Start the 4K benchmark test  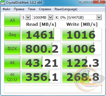pos(12,63)
